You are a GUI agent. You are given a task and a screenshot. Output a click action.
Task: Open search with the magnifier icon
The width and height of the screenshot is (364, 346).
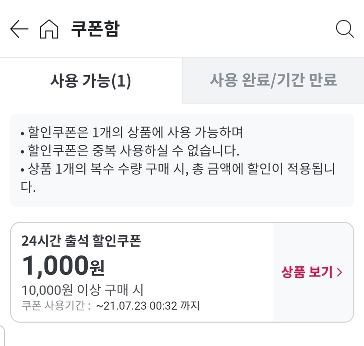click(x=345, y=29)
